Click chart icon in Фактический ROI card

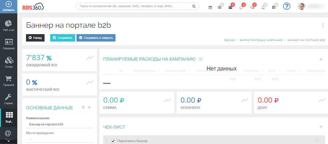90,82
